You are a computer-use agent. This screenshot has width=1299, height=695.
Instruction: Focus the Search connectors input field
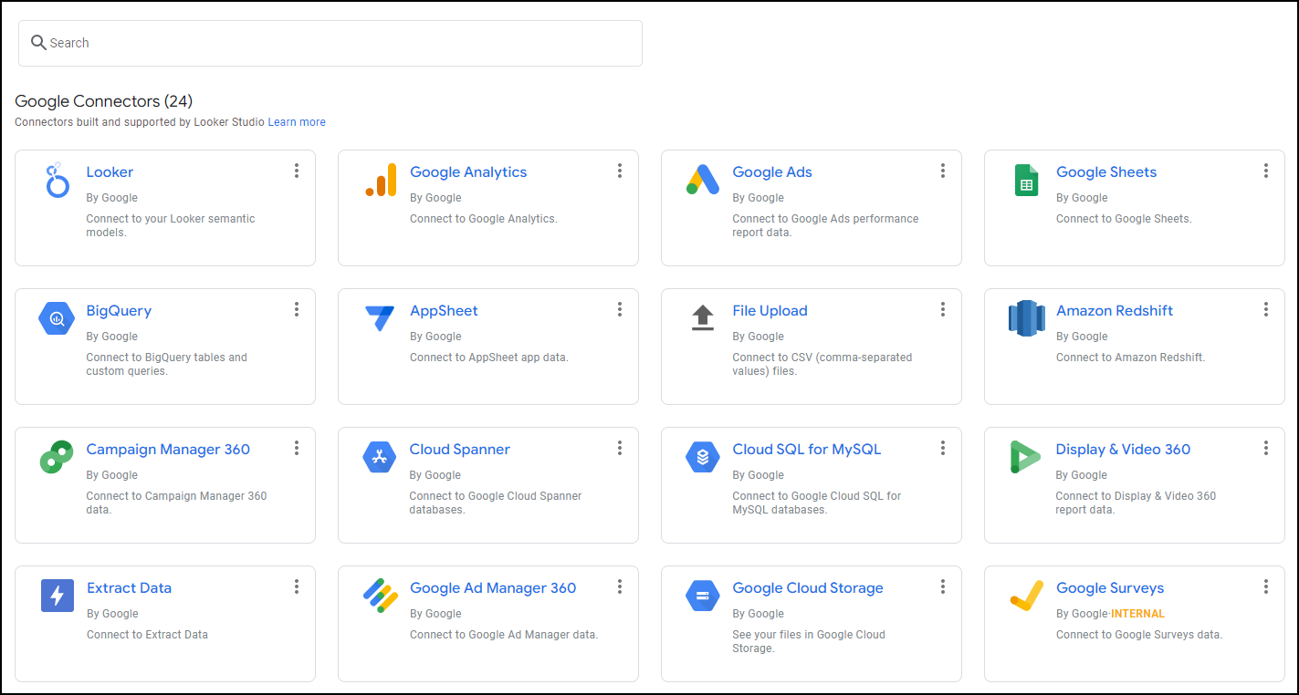(330, 43)
